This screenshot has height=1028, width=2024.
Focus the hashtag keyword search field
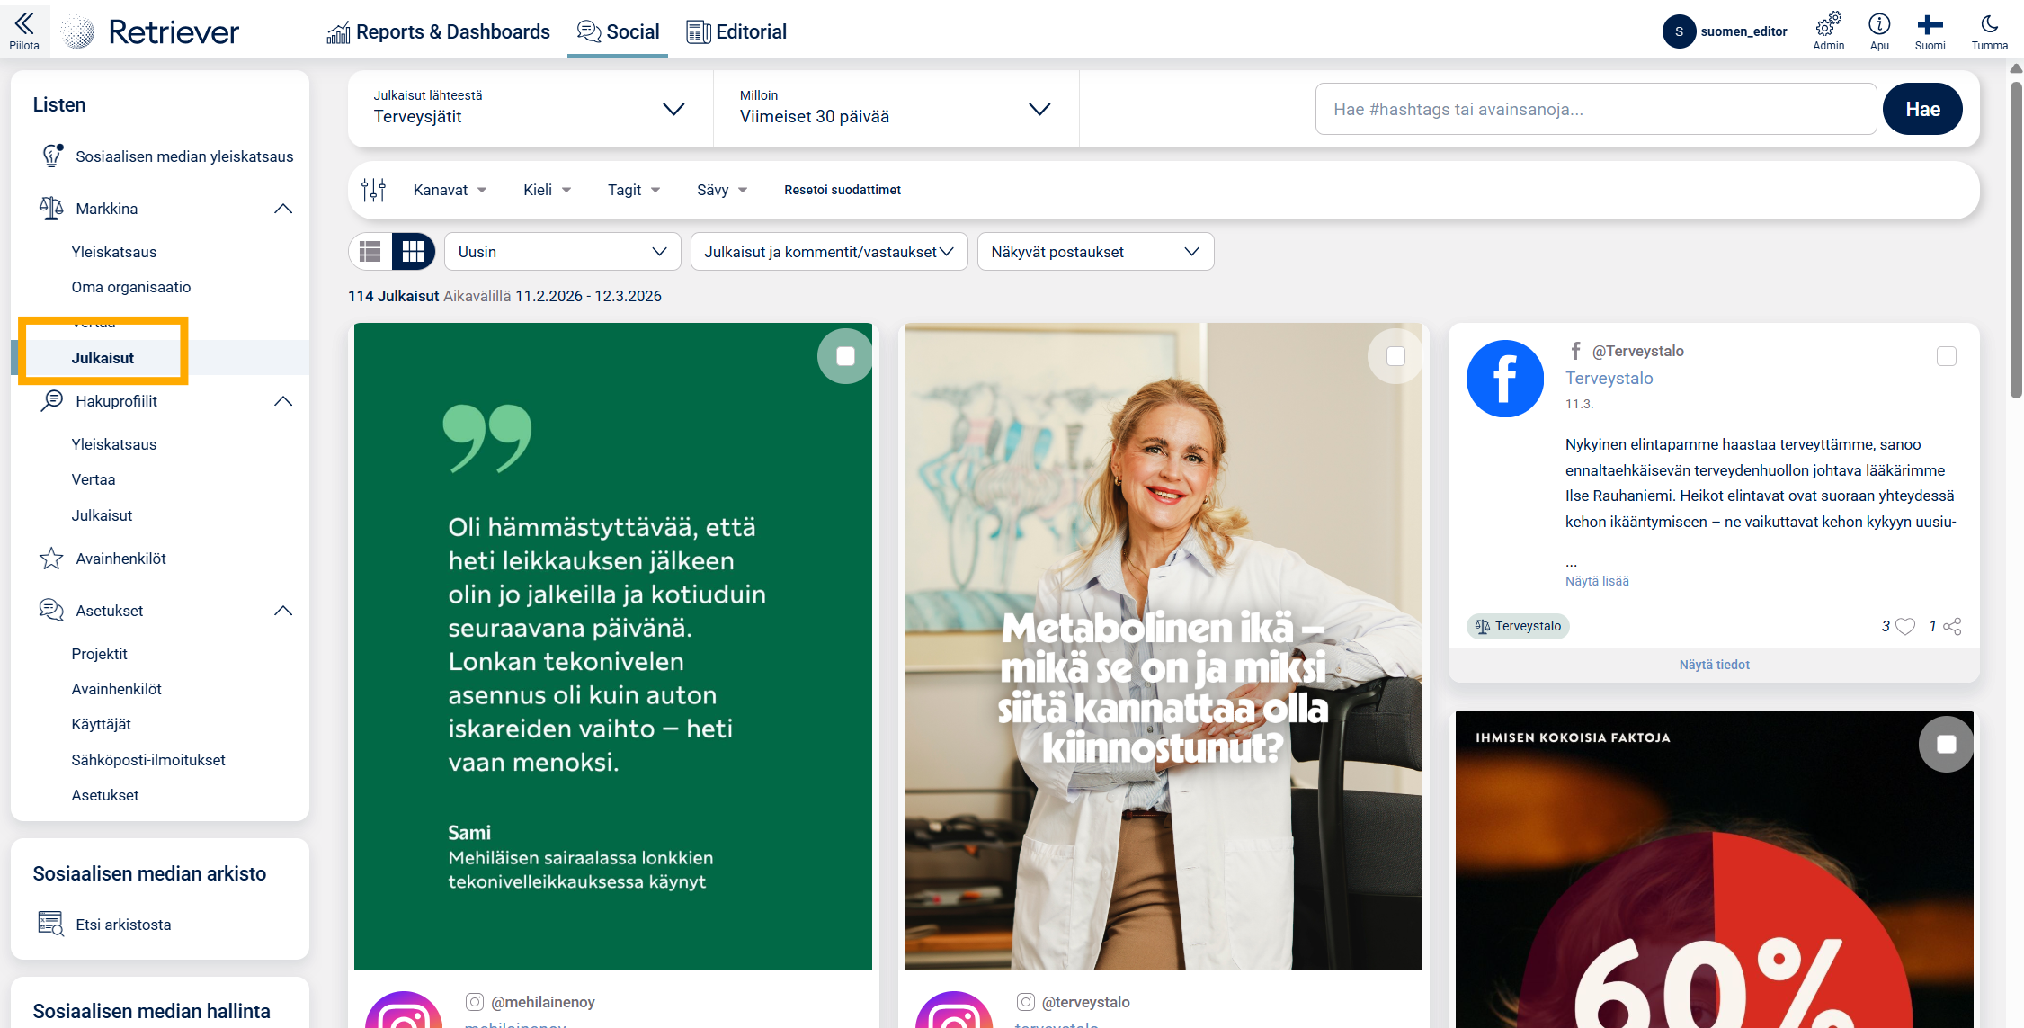tap(1595, 109)
